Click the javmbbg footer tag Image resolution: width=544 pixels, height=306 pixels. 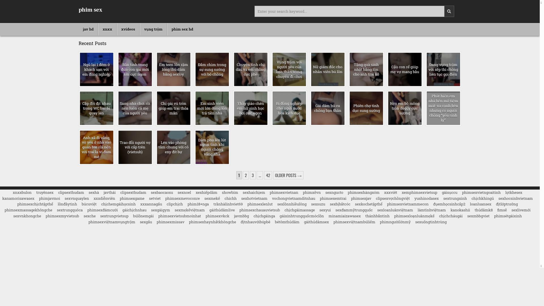pyautogui.click(x=241, y=216)
